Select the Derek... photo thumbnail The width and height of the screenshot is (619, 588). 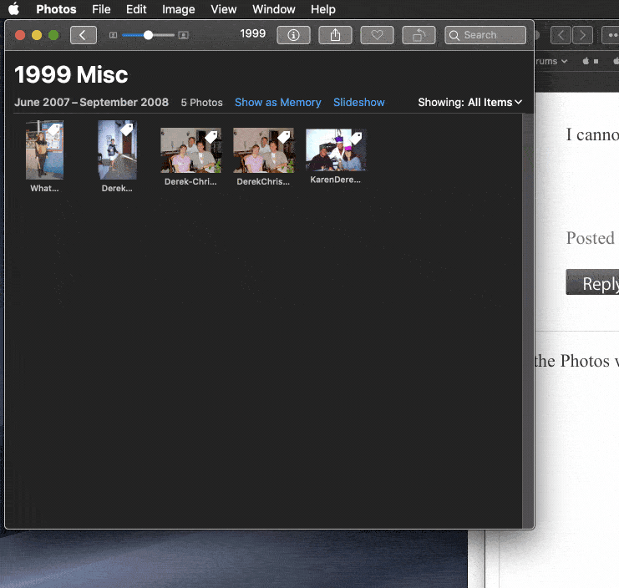click(x=117, y=150)
